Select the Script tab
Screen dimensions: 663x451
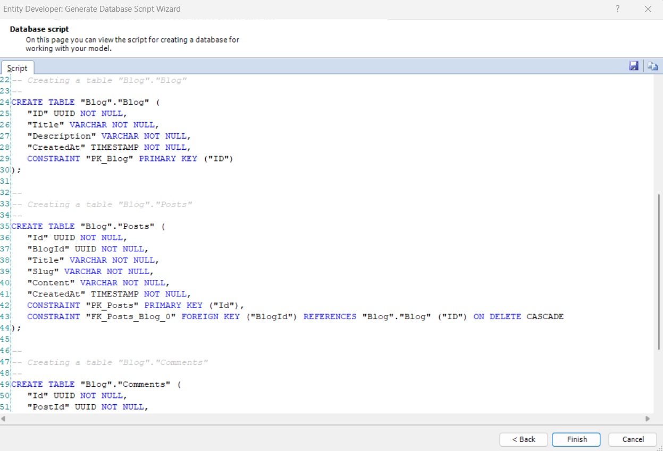click(17, 68)
